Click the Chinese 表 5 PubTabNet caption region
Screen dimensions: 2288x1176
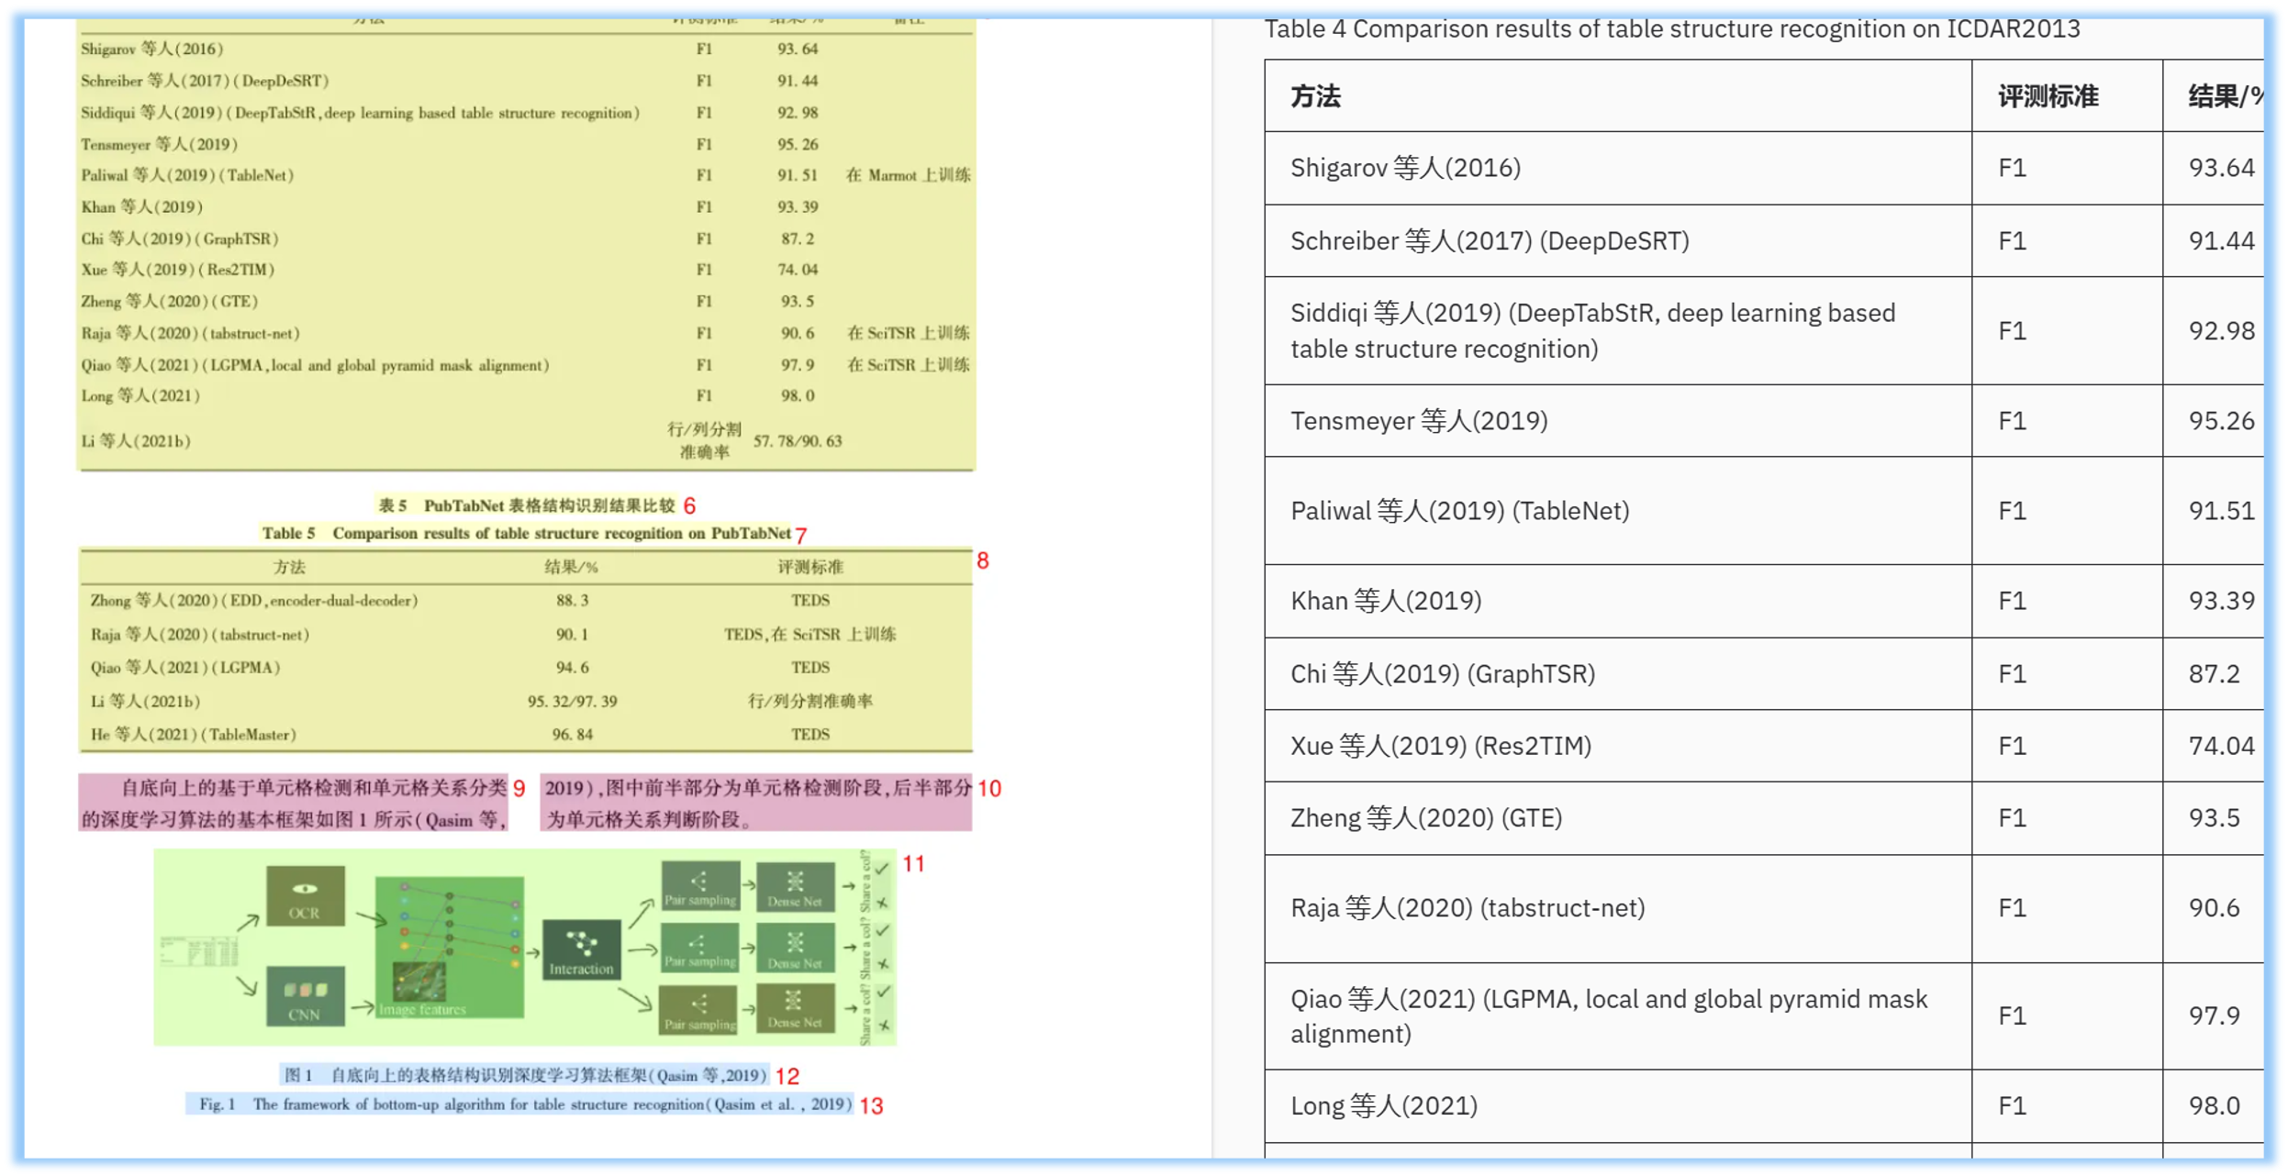coord(526,505)
